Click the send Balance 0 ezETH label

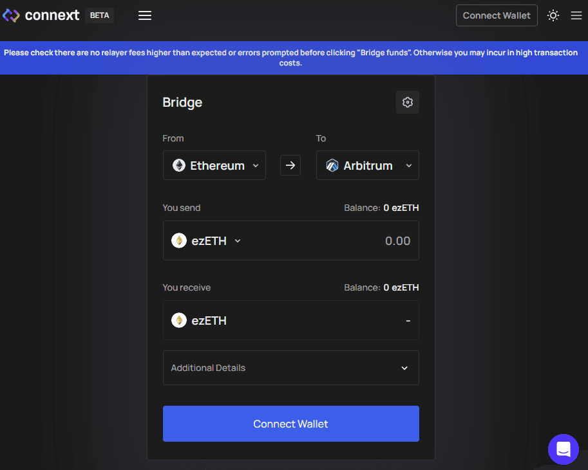[382, 208]
